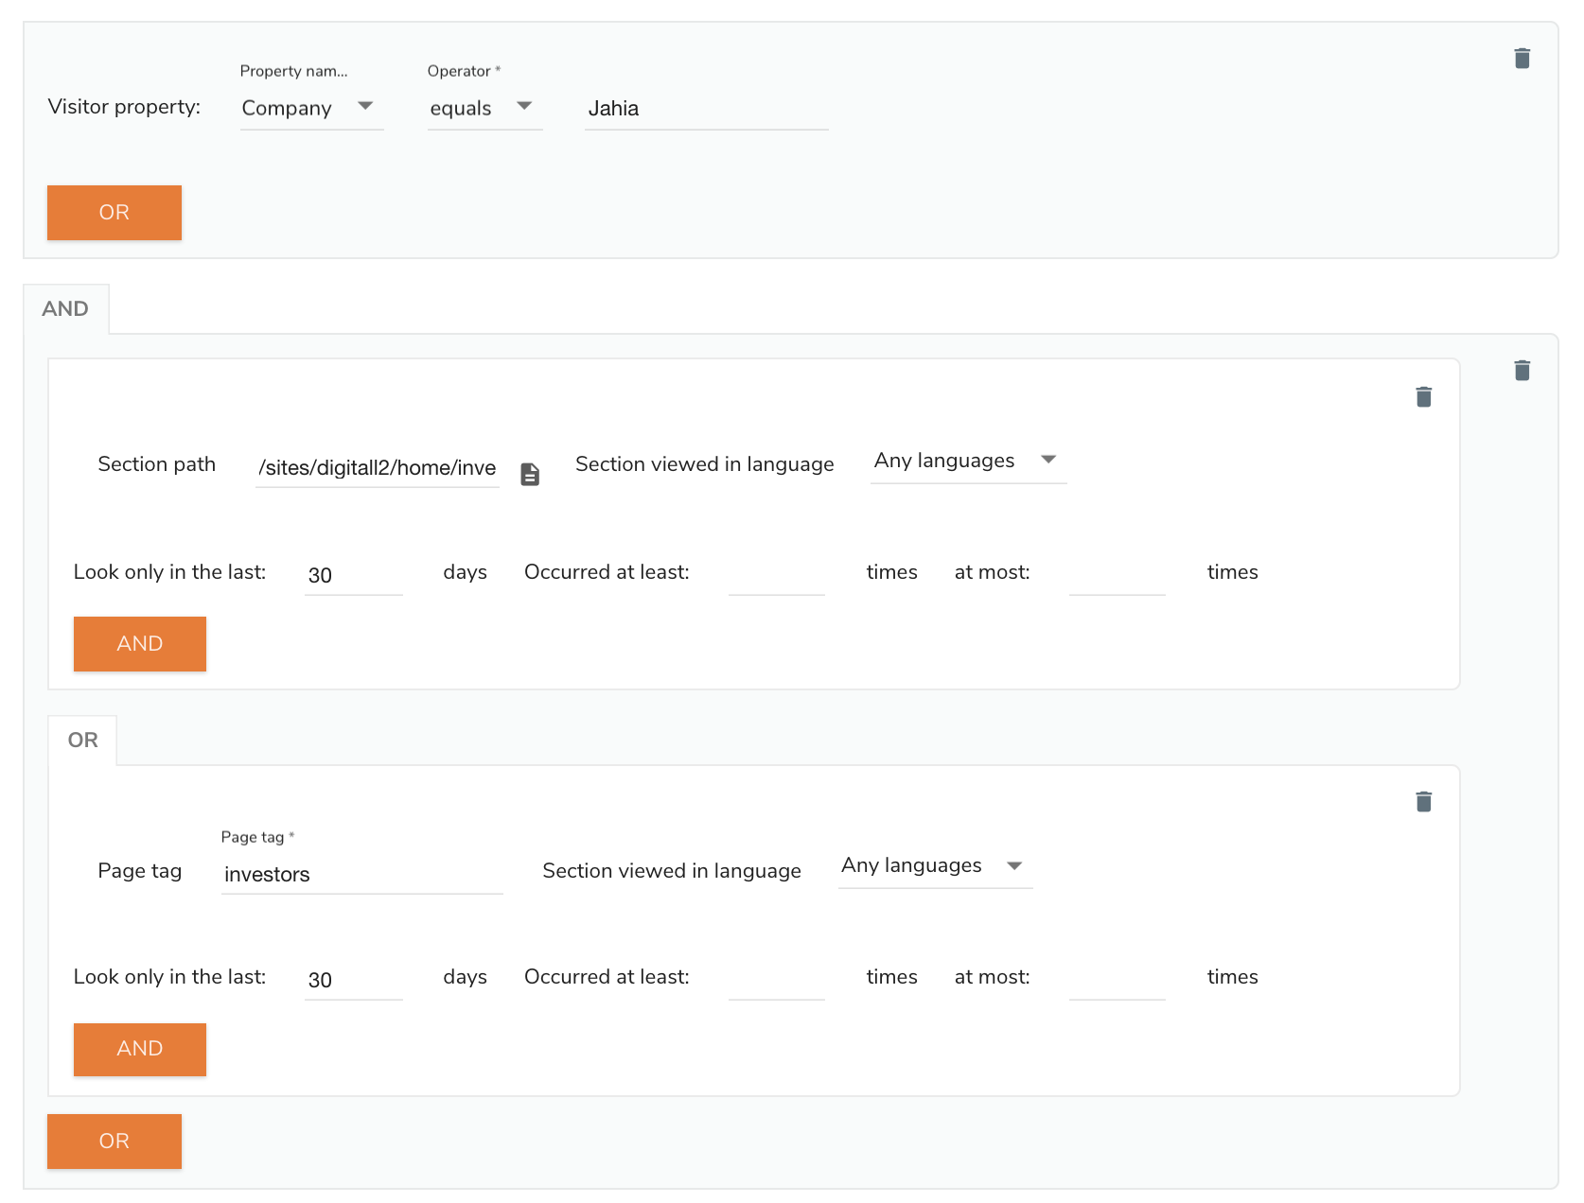Open the page picker icon beside Section path
Viewport: 1584px width, 1203px height.
[x=530, y=474]
